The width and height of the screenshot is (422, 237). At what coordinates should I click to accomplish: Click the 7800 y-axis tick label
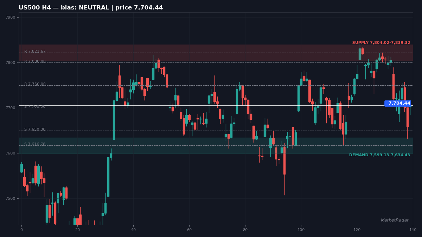[11, 63]
